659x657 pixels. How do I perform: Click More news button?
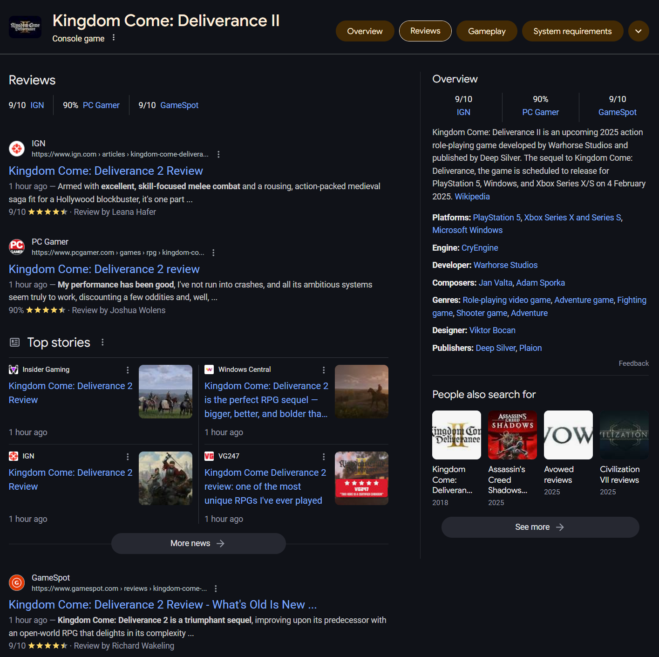tap(198, 543)
